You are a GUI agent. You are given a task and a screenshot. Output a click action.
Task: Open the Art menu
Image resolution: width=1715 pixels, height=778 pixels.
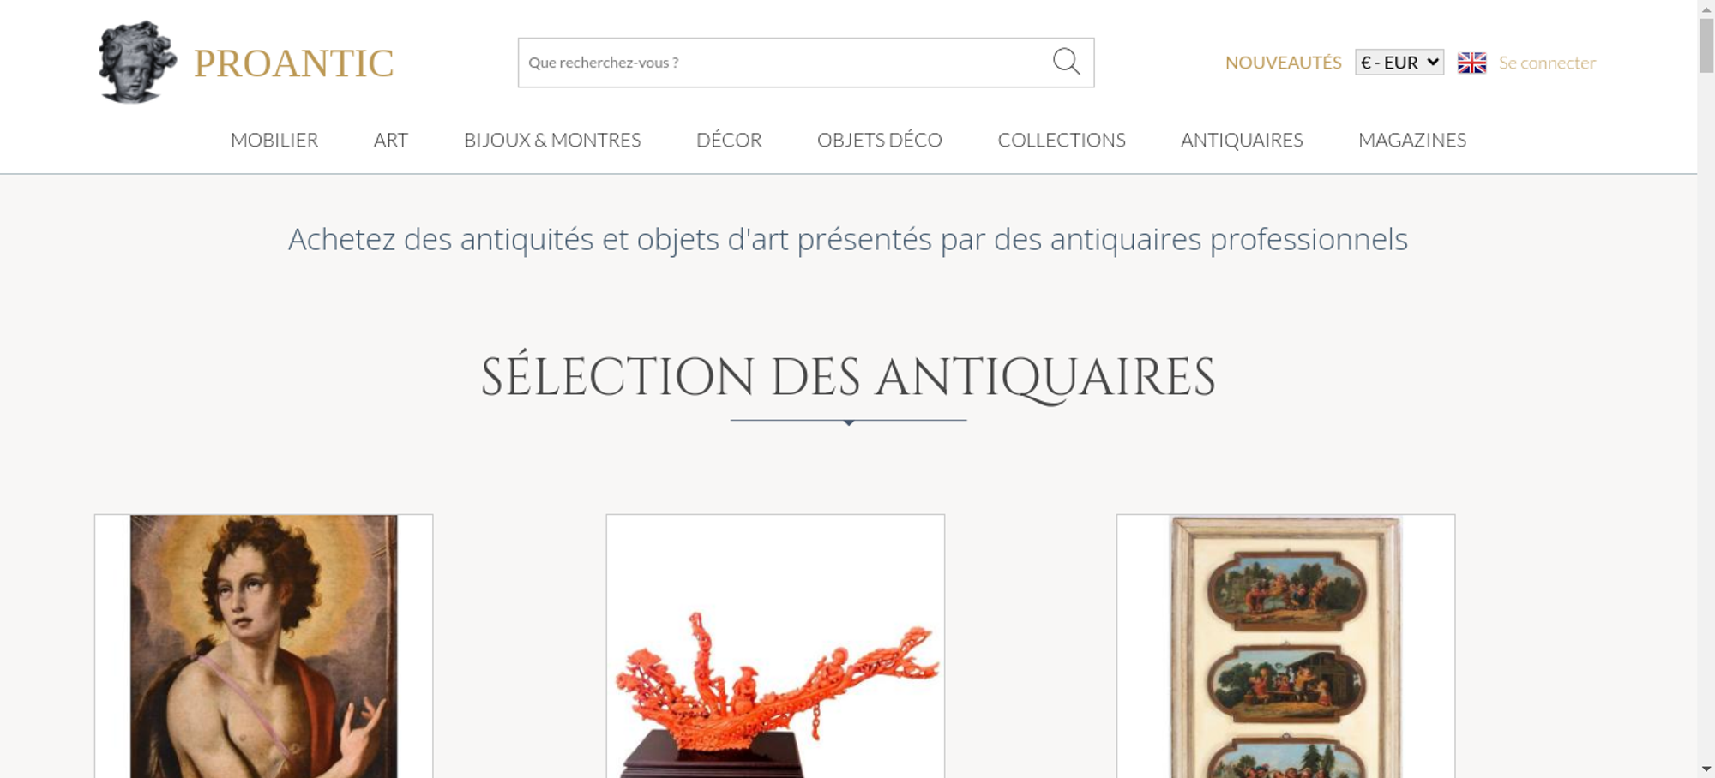[x=391, y=140]
